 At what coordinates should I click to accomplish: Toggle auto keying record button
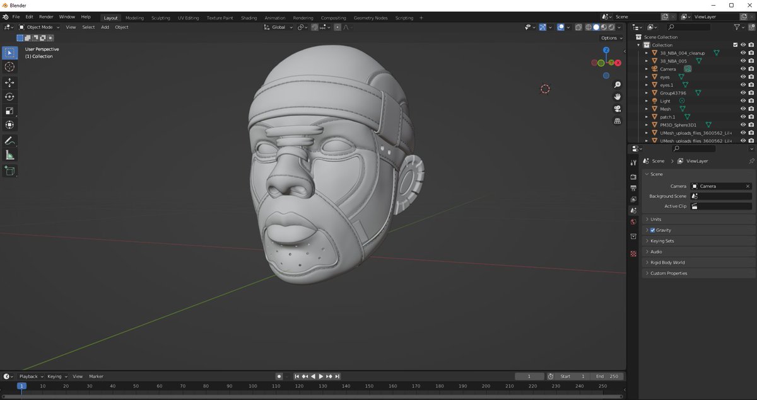pos(279,376)
